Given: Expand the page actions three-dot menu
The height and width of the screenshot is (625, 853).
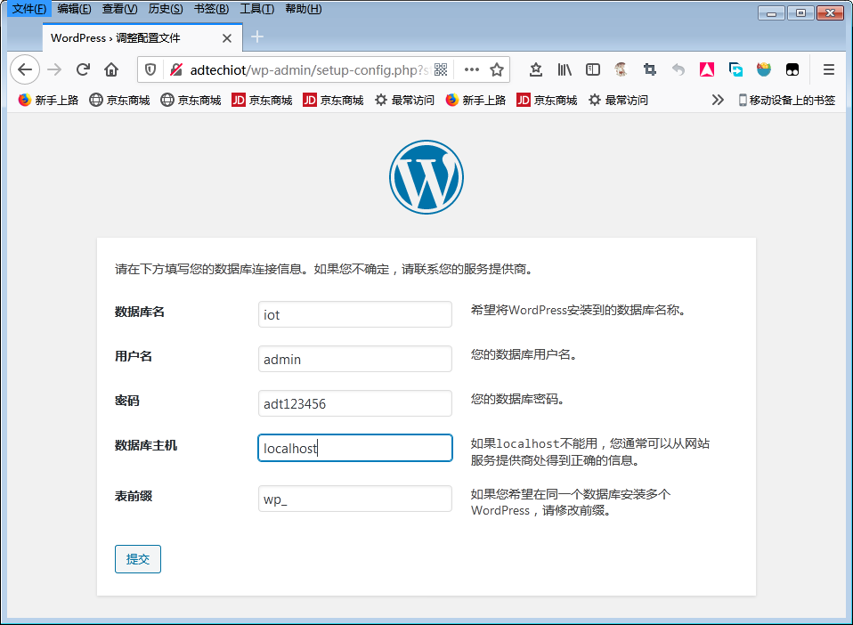Looking at the screenshot, I should click(x=472, y=69).
